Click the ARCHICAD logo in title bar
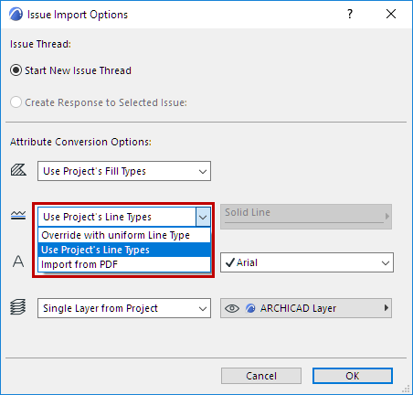The width and height of the screenshot is (413, 395). coord(16,15)
